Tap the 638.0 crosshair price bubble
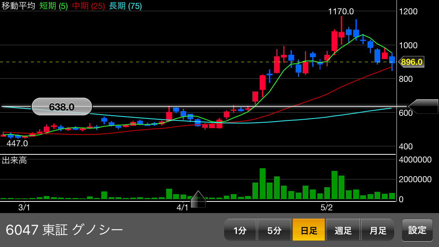439x247 pixels. pos(62,107)
